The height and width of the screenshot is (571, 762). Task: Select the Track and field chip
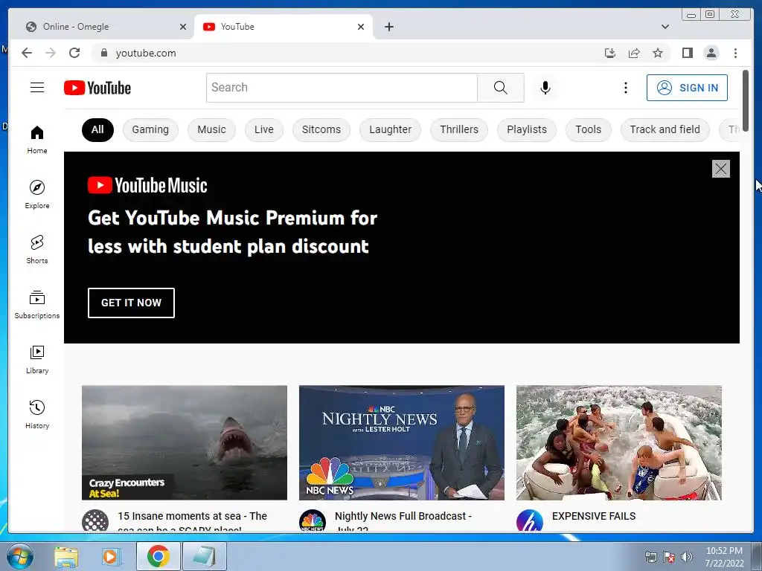(665, 129)
